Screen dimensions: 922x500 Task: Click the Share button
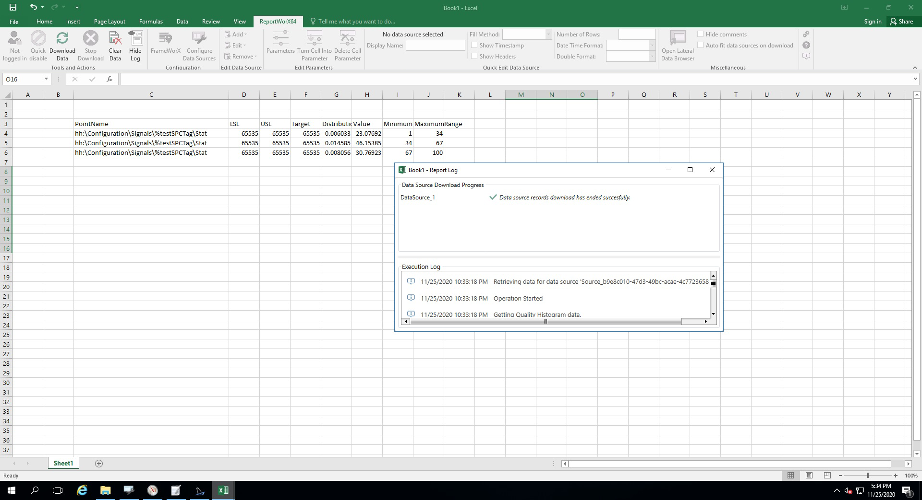point(901,22)
